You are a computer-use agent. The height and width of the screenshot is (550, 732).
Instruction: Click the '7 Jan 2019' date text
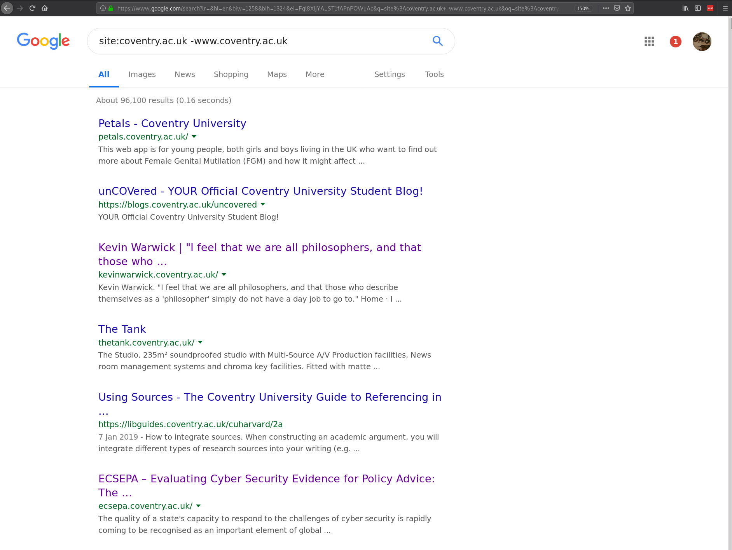click(118, 437)
